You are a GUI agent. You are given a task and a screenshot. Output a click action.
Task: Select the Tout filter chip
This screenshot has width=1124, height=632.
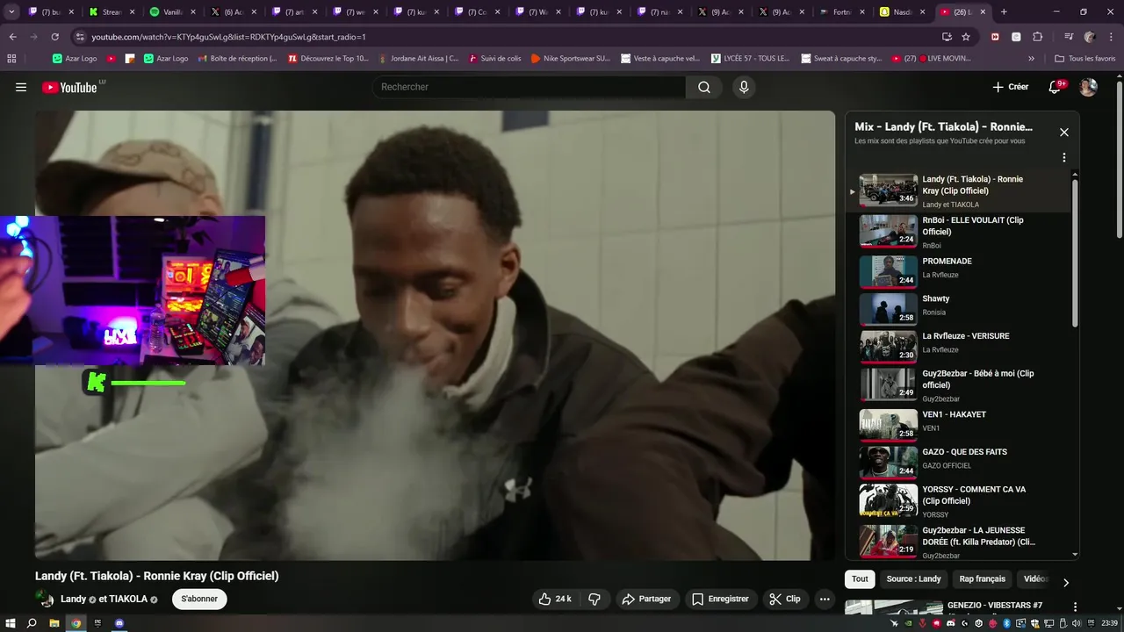point(860,579)
